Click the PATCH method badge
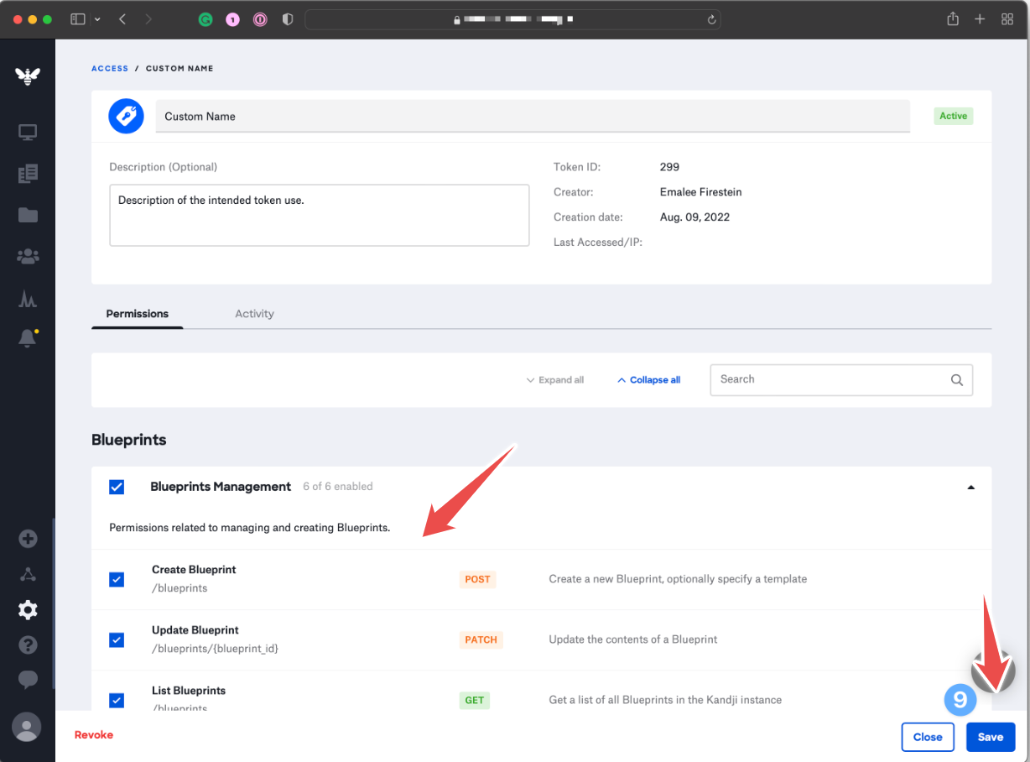The image size is (1030, 762). point(481,639)
